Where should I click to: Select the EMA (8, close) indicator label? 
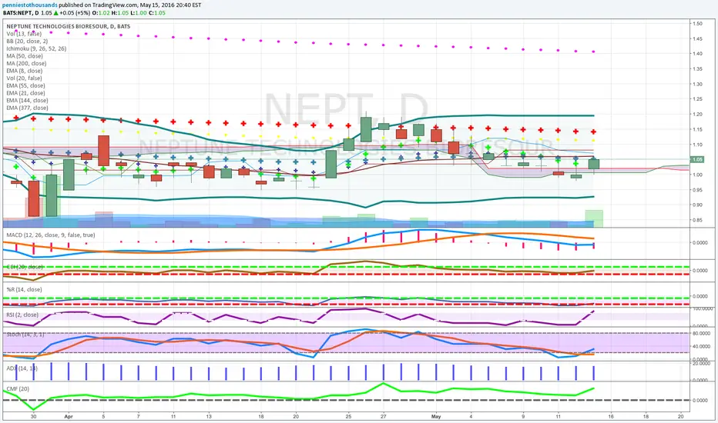click(x=25, y=71)
